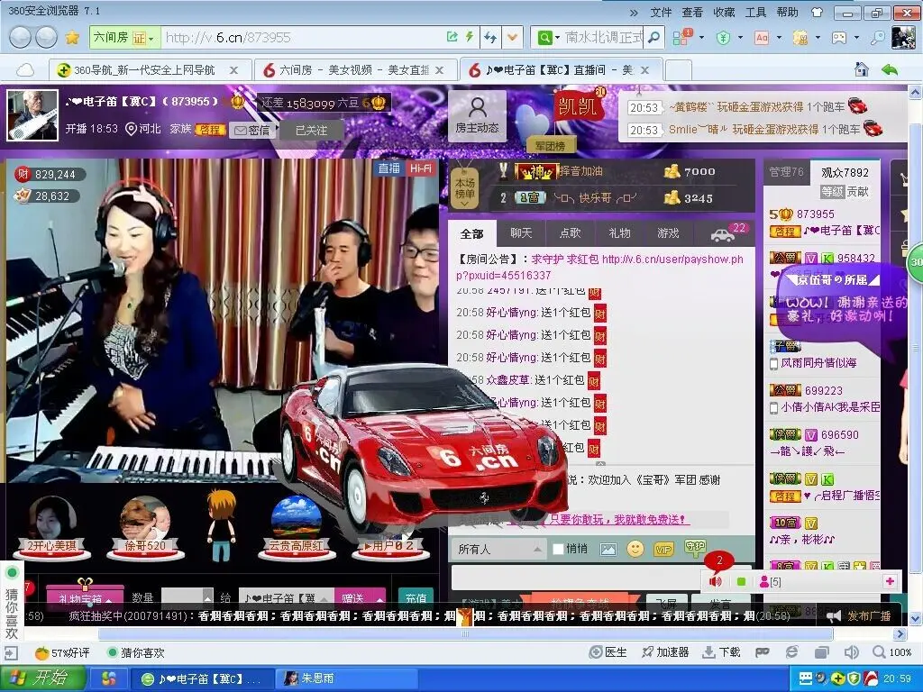This screenshot has width=923, height=692.
Task: Open the cloud favorites icon left of tabs
Action: coord(24,70)
